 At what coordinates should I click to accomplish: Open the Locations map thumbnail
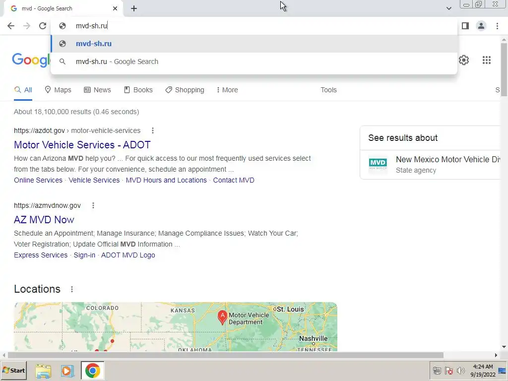pyautogui.click(x=176, y=326)
